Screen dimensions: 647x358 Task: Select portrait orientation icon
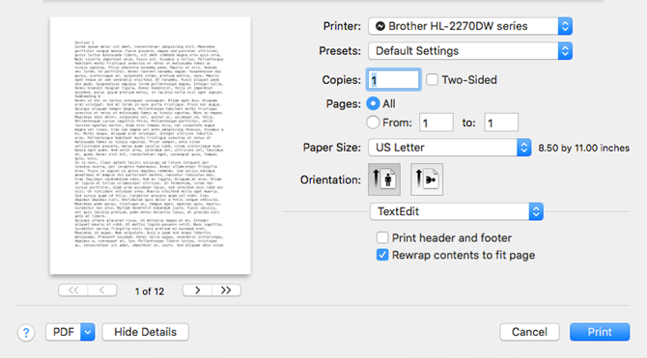[384, 179]
